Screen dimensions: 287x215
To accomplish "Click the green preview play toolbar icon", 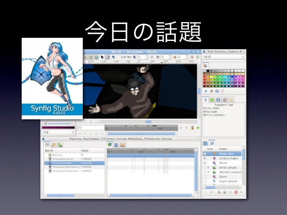I will point(198,57).
